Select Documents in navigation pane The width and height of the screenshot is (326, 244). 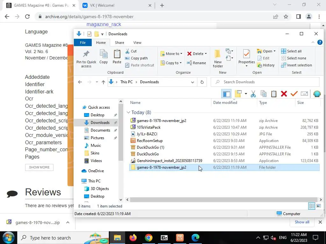point(100,130)
